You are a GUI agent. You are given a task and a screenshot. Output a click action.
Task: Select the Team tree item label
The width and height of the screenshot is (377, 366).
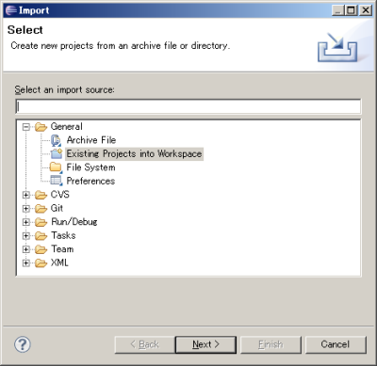point(62,249)
